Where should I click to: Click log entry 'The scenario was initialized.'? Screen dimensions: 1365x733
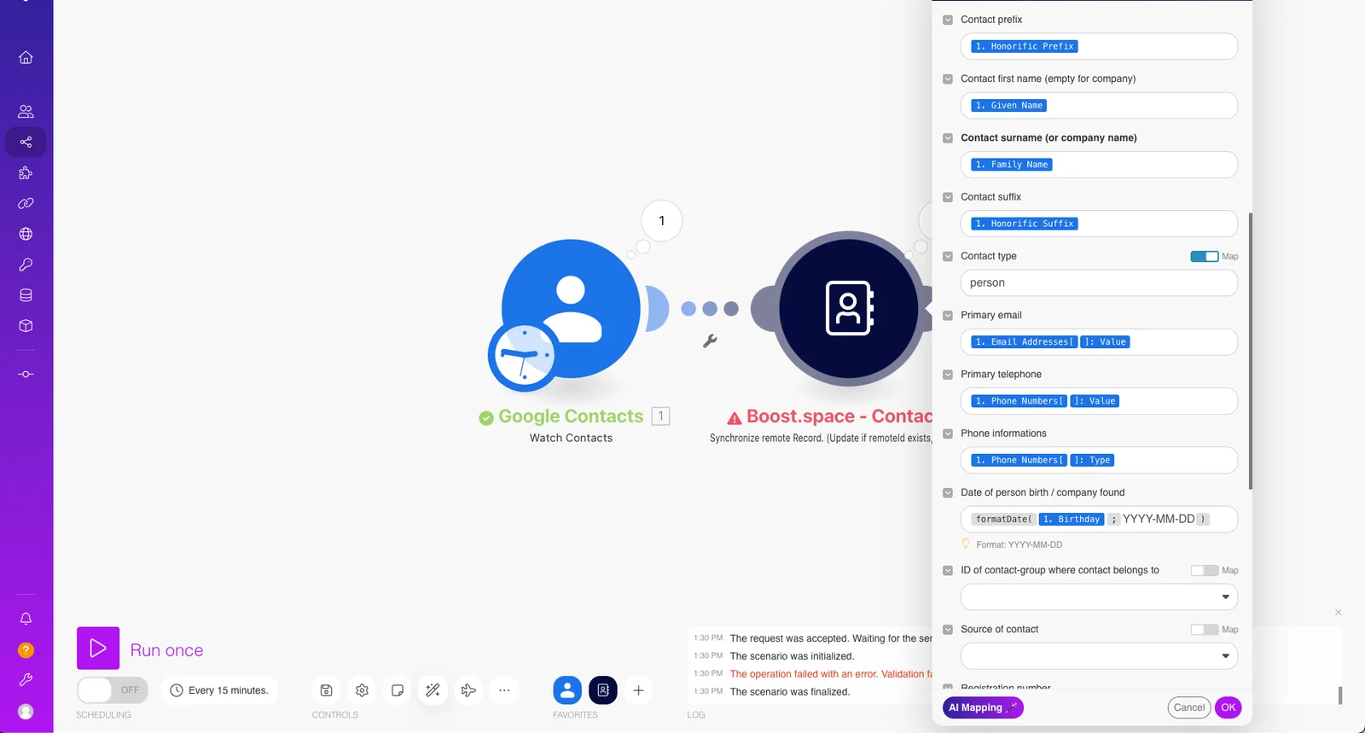pos(792,656)
